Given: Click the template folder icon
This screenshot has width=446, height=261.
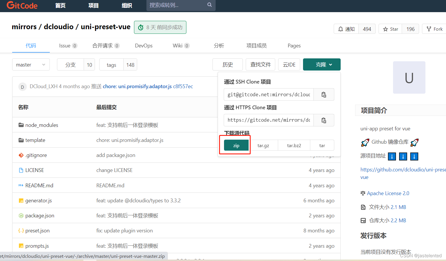Looking at the screenshot, I should pos(21,140).
